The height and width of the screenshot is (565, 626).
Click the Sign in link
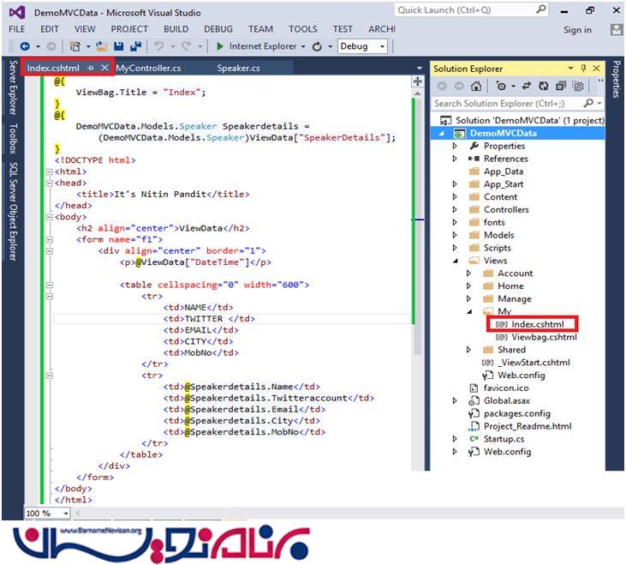coord(577,30)
